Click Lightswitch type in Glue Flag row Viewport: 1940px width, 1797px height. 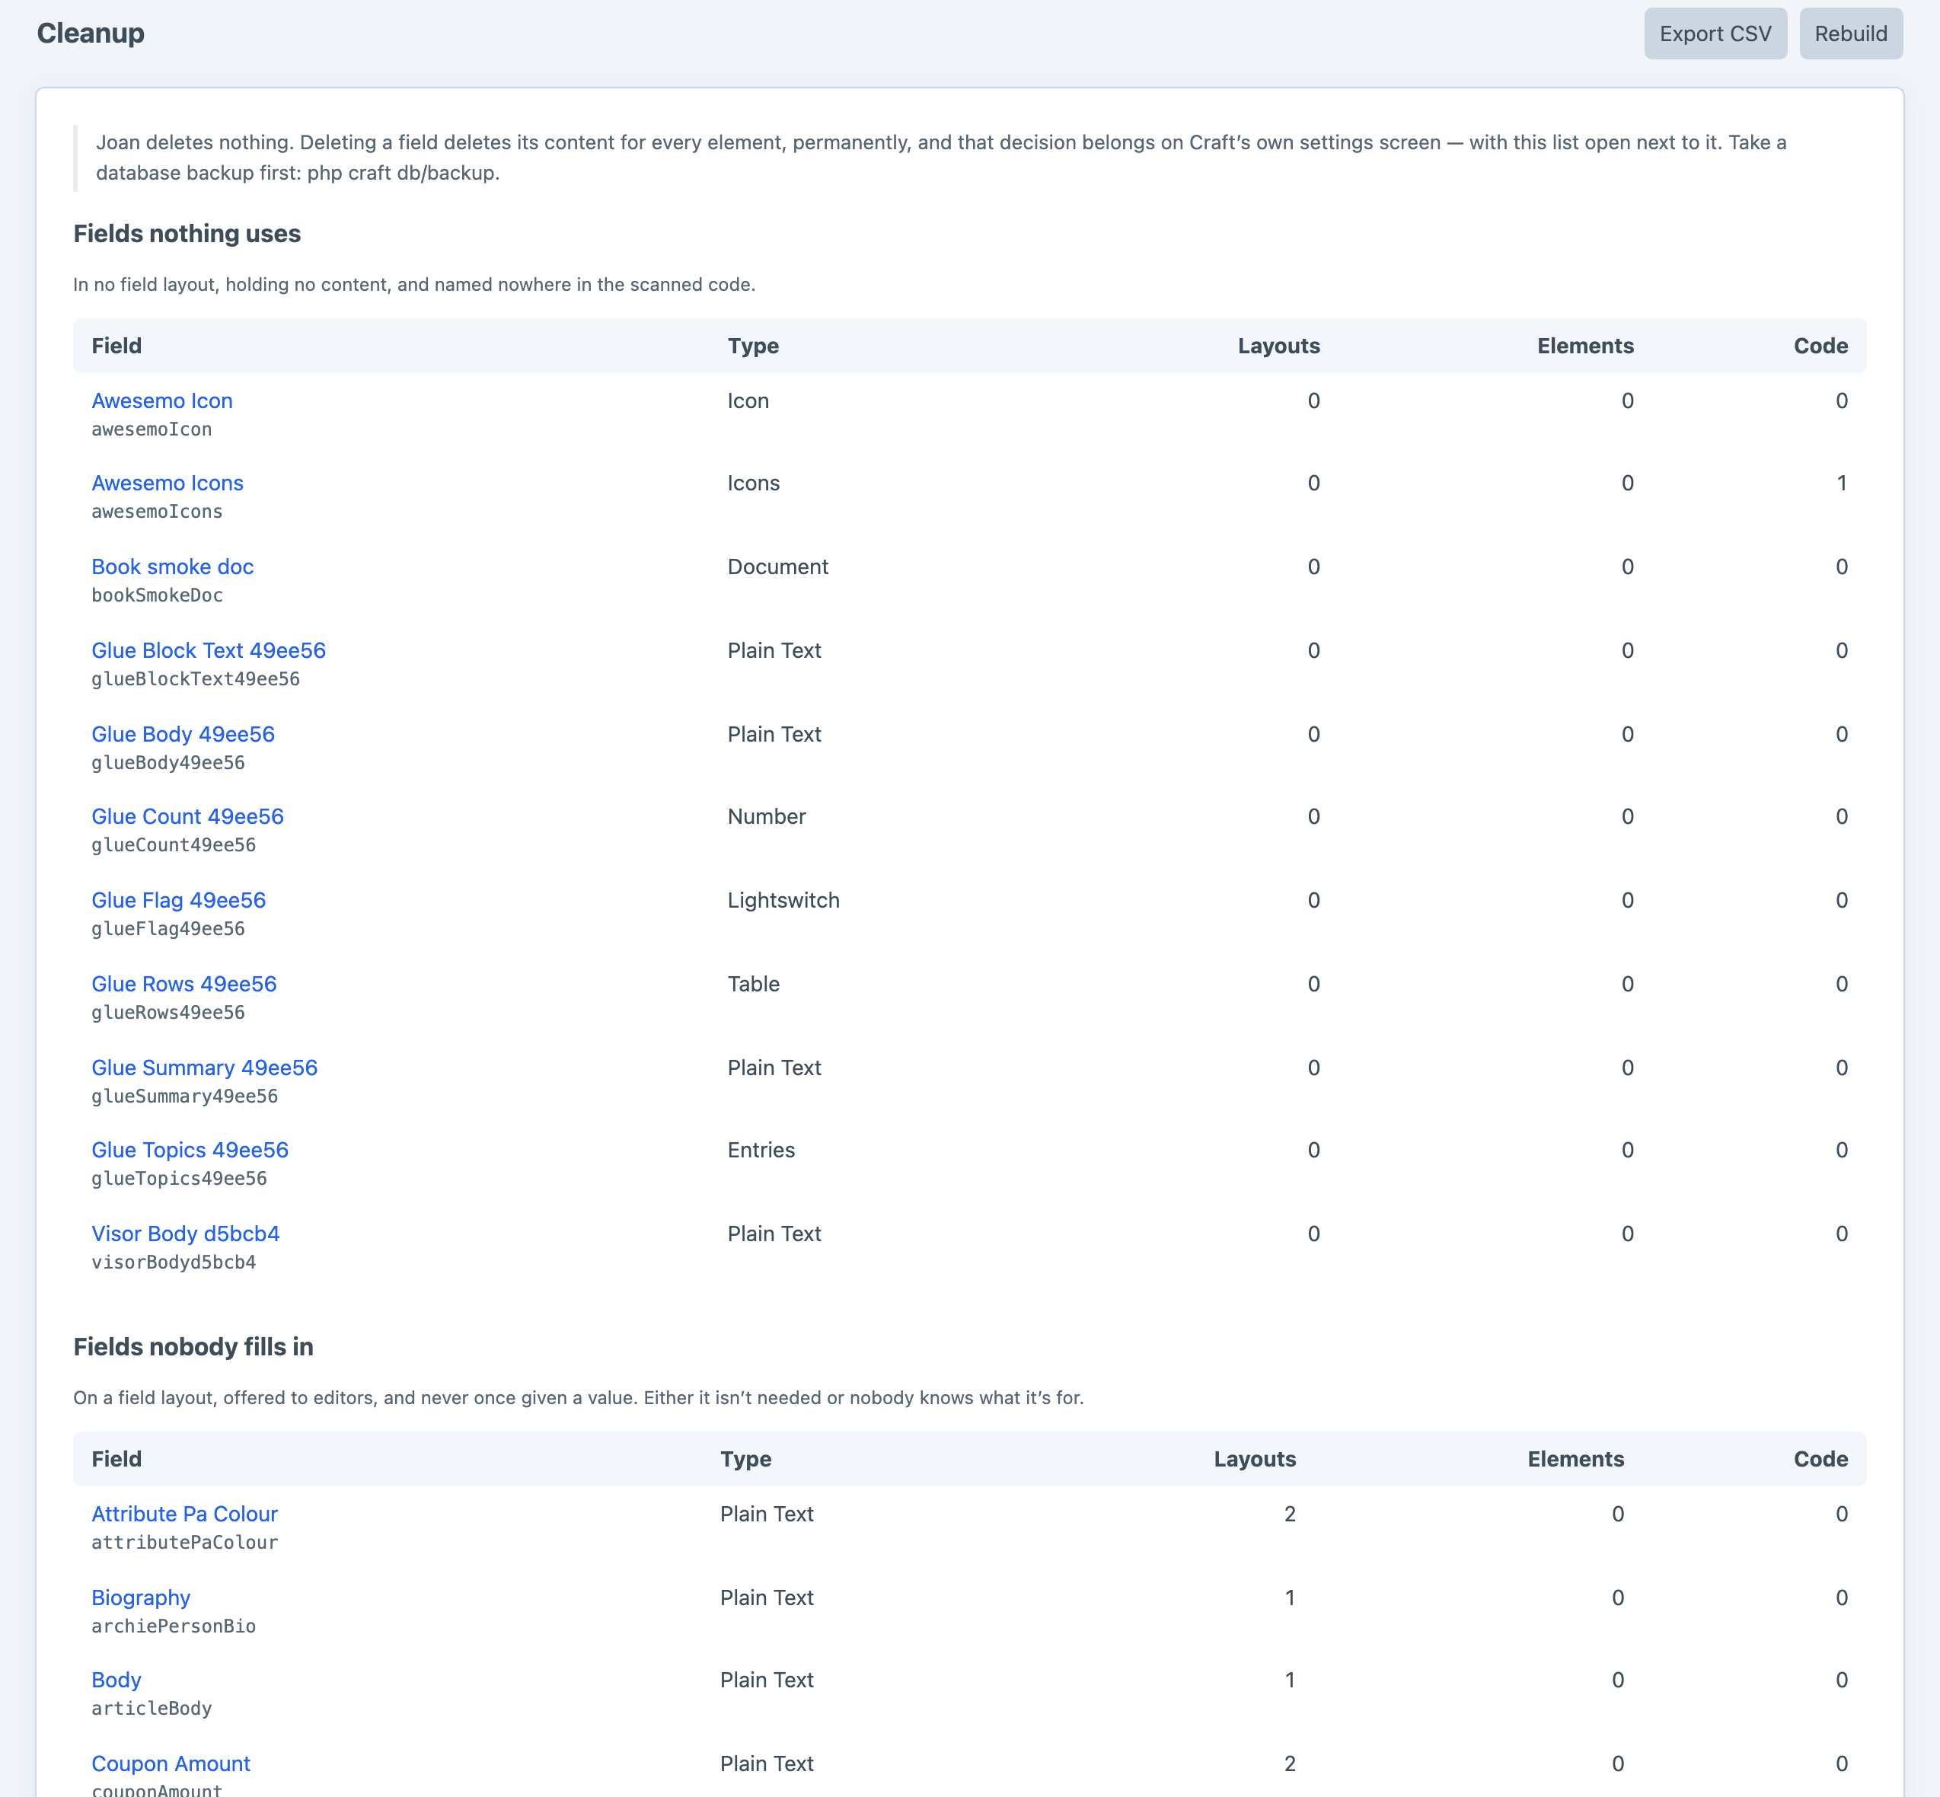tap(783, 901)
